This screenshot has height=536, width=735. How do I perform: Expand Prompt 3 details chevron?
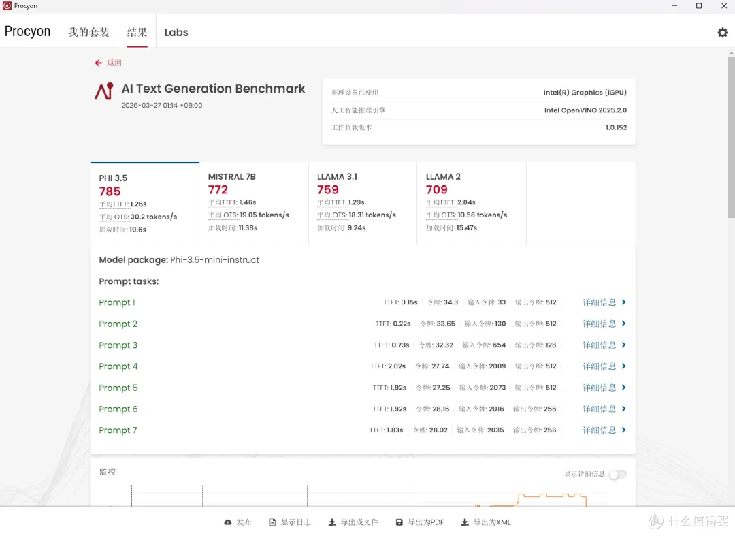[623, 345]
